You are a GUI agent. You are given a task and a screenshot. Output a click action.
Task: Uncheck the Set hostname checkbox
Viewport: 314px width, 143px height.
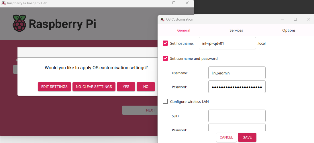click(165, 43)
